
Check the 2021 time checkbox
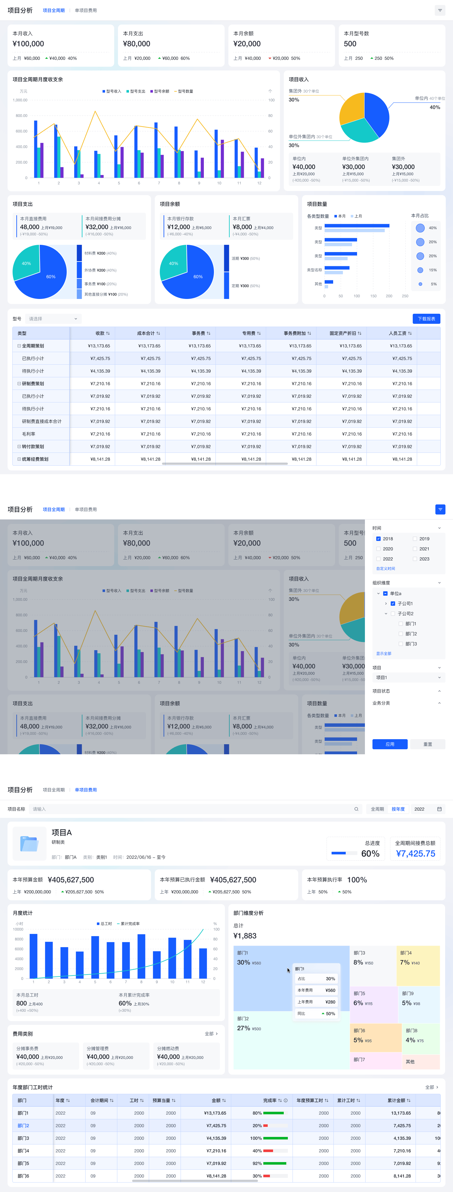pos(415,549)
